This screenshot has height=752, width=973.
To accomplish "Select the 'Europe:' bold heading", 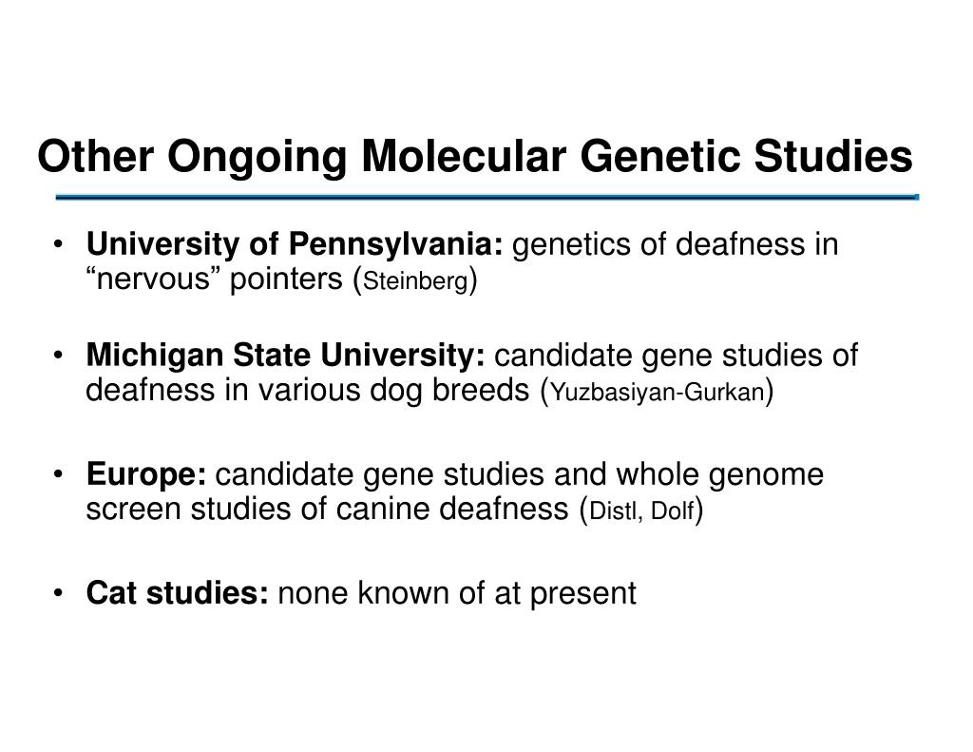I will 146,475.
